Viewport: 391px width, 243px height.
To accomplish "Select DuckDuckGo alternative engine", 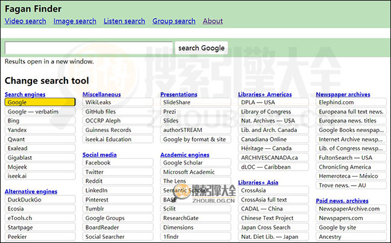I will [x=40, y=200].
